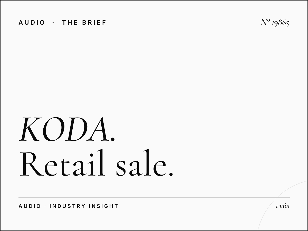Screen dimensions: 308x231
Task: Click the dot separator before INDUSTRY INSIGHT
Action: coord(45,206)
